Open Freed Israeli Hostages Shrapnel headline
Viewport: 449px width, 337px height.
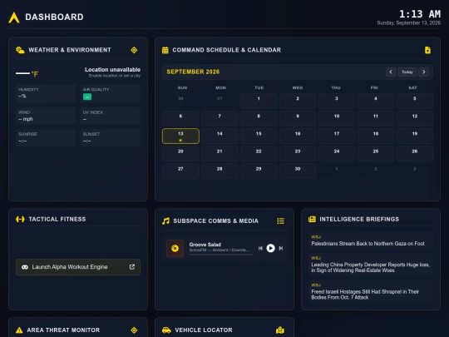(x=371, y=292)
